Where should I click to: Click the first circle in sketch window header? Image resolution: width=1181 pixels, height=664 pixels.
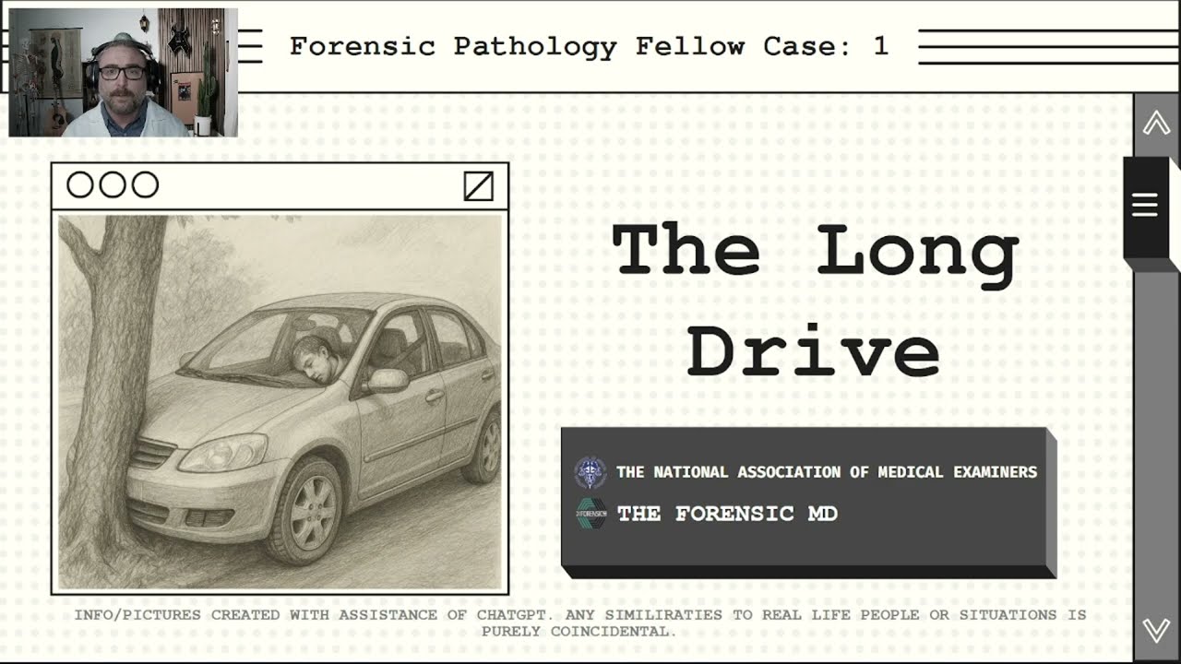(x=80, y=185)
